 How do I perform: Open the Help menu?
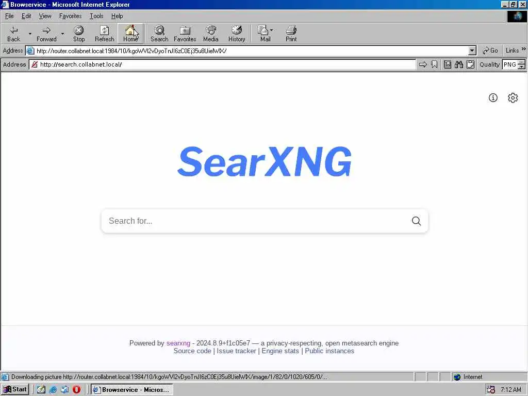point(117,16)
